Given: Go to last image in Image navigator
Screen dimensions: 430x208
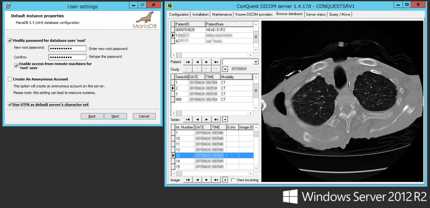Looking at the screenshot, I should pos(216,180).
